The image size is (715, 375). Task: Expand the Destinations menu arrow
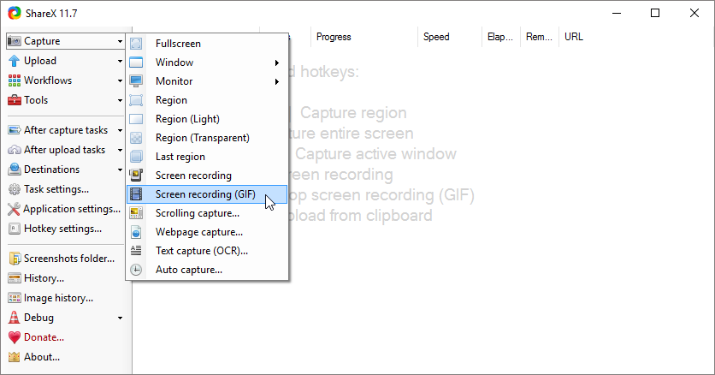pos(120,170)
